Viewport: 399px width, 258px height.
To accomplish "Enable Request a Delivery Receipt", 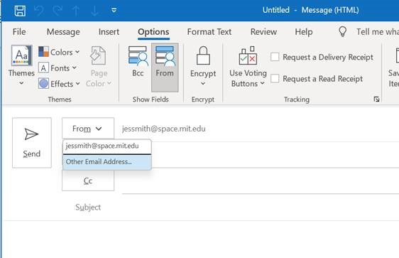I will tap(275, 57).
